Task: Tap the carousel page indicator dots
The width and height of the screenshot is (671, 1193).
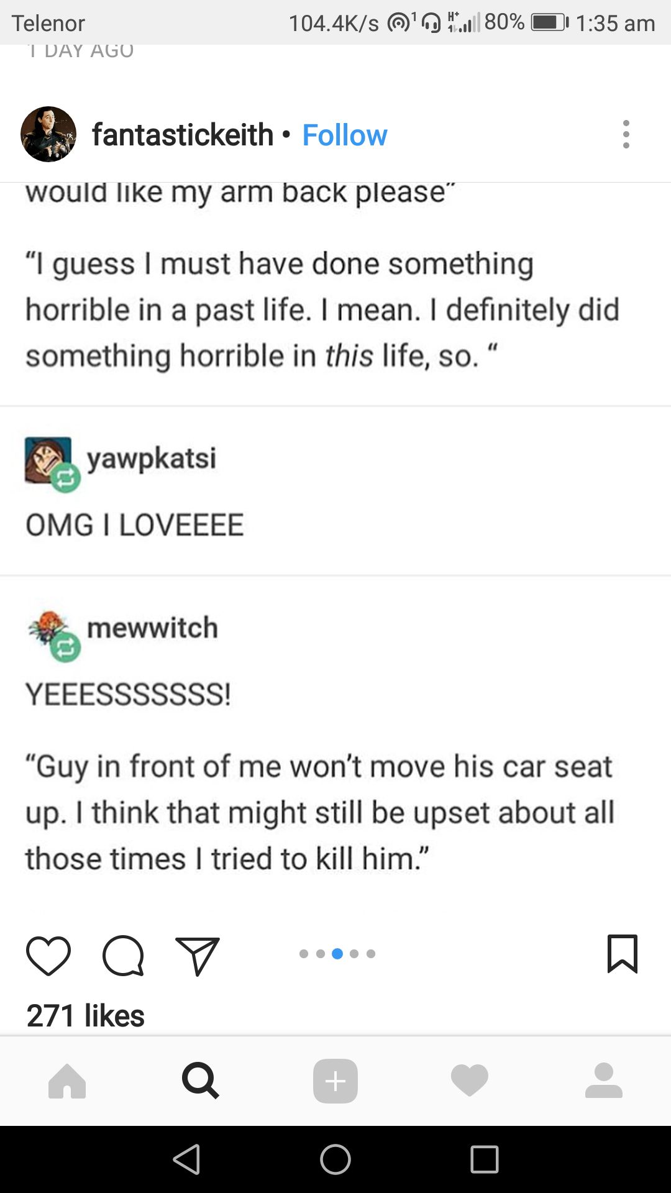Action: pyautogui.click(x=337, y=954)
